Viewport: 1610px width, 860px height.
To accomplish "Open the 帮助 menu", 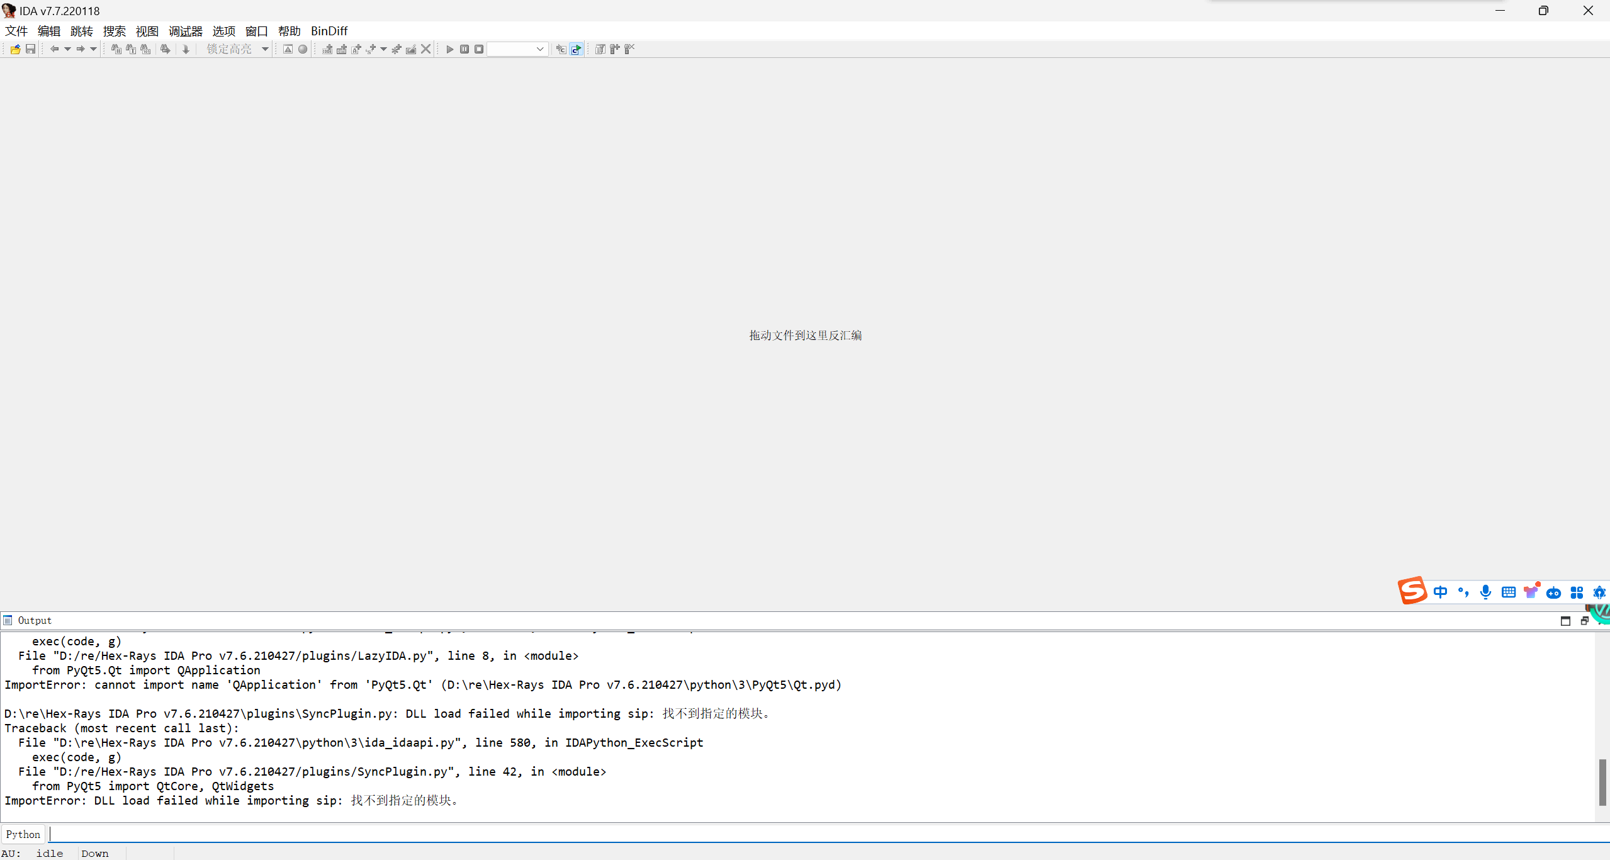I will (x=290, y=31).
